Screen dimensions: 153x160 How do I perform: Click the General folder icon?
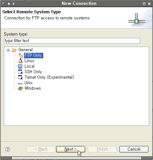click(x=14, y=50)
